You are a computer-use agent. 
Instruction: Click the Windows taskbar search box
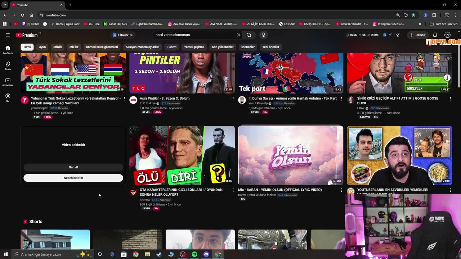pos(52,254)
